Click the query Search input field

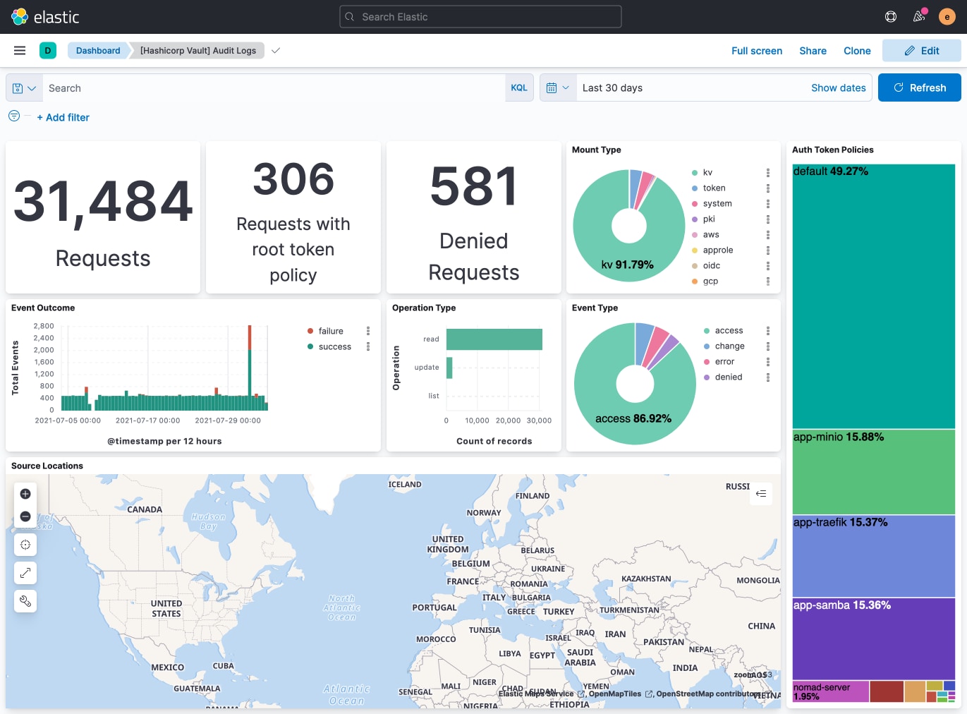tap(274, 88)
